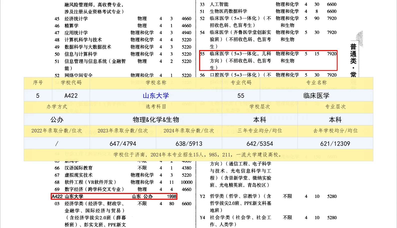Click the 专业名称 column header
The image size is (397, 228).
316,83
